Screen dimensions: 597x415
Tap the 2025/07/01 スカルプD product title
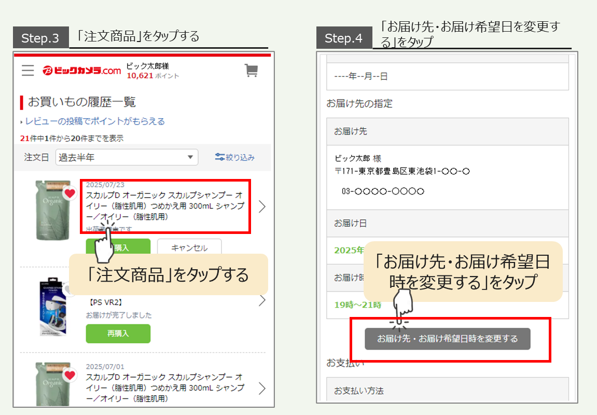coord(164,388)
